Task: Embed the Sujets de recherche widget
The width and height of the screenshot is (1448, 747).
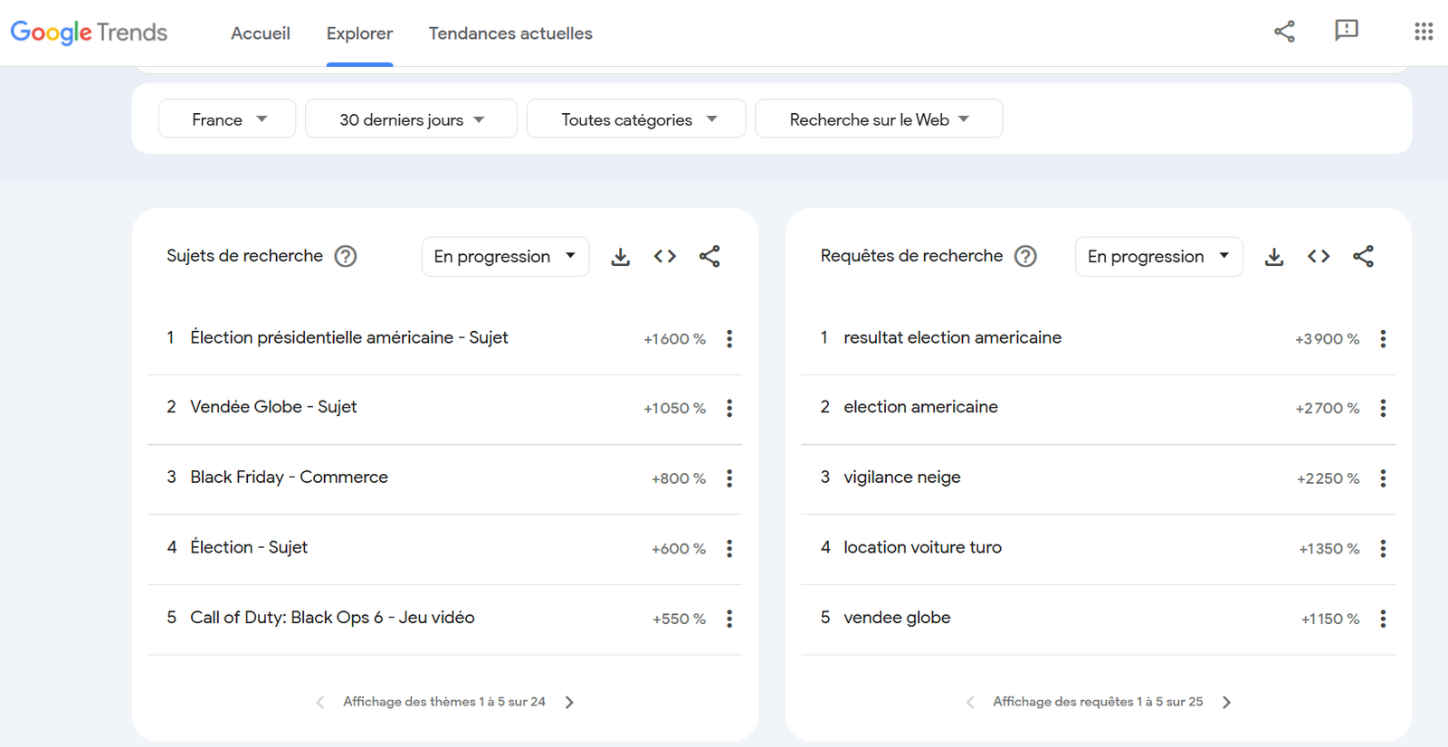Action: click(665, 256)
